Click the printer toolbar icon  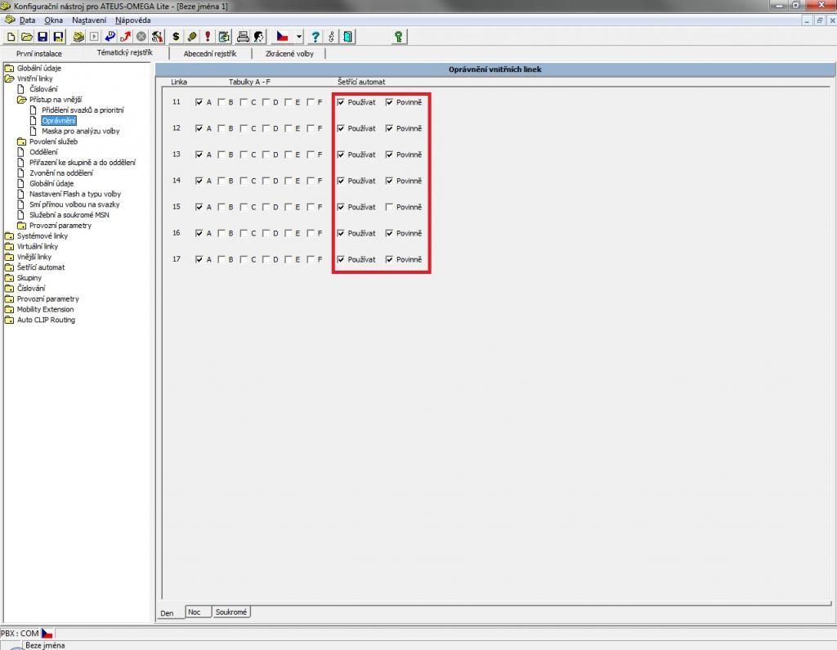click(243, 37)
